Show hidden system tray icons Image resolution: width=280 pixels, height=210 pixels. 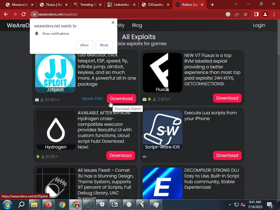[230, 205]
